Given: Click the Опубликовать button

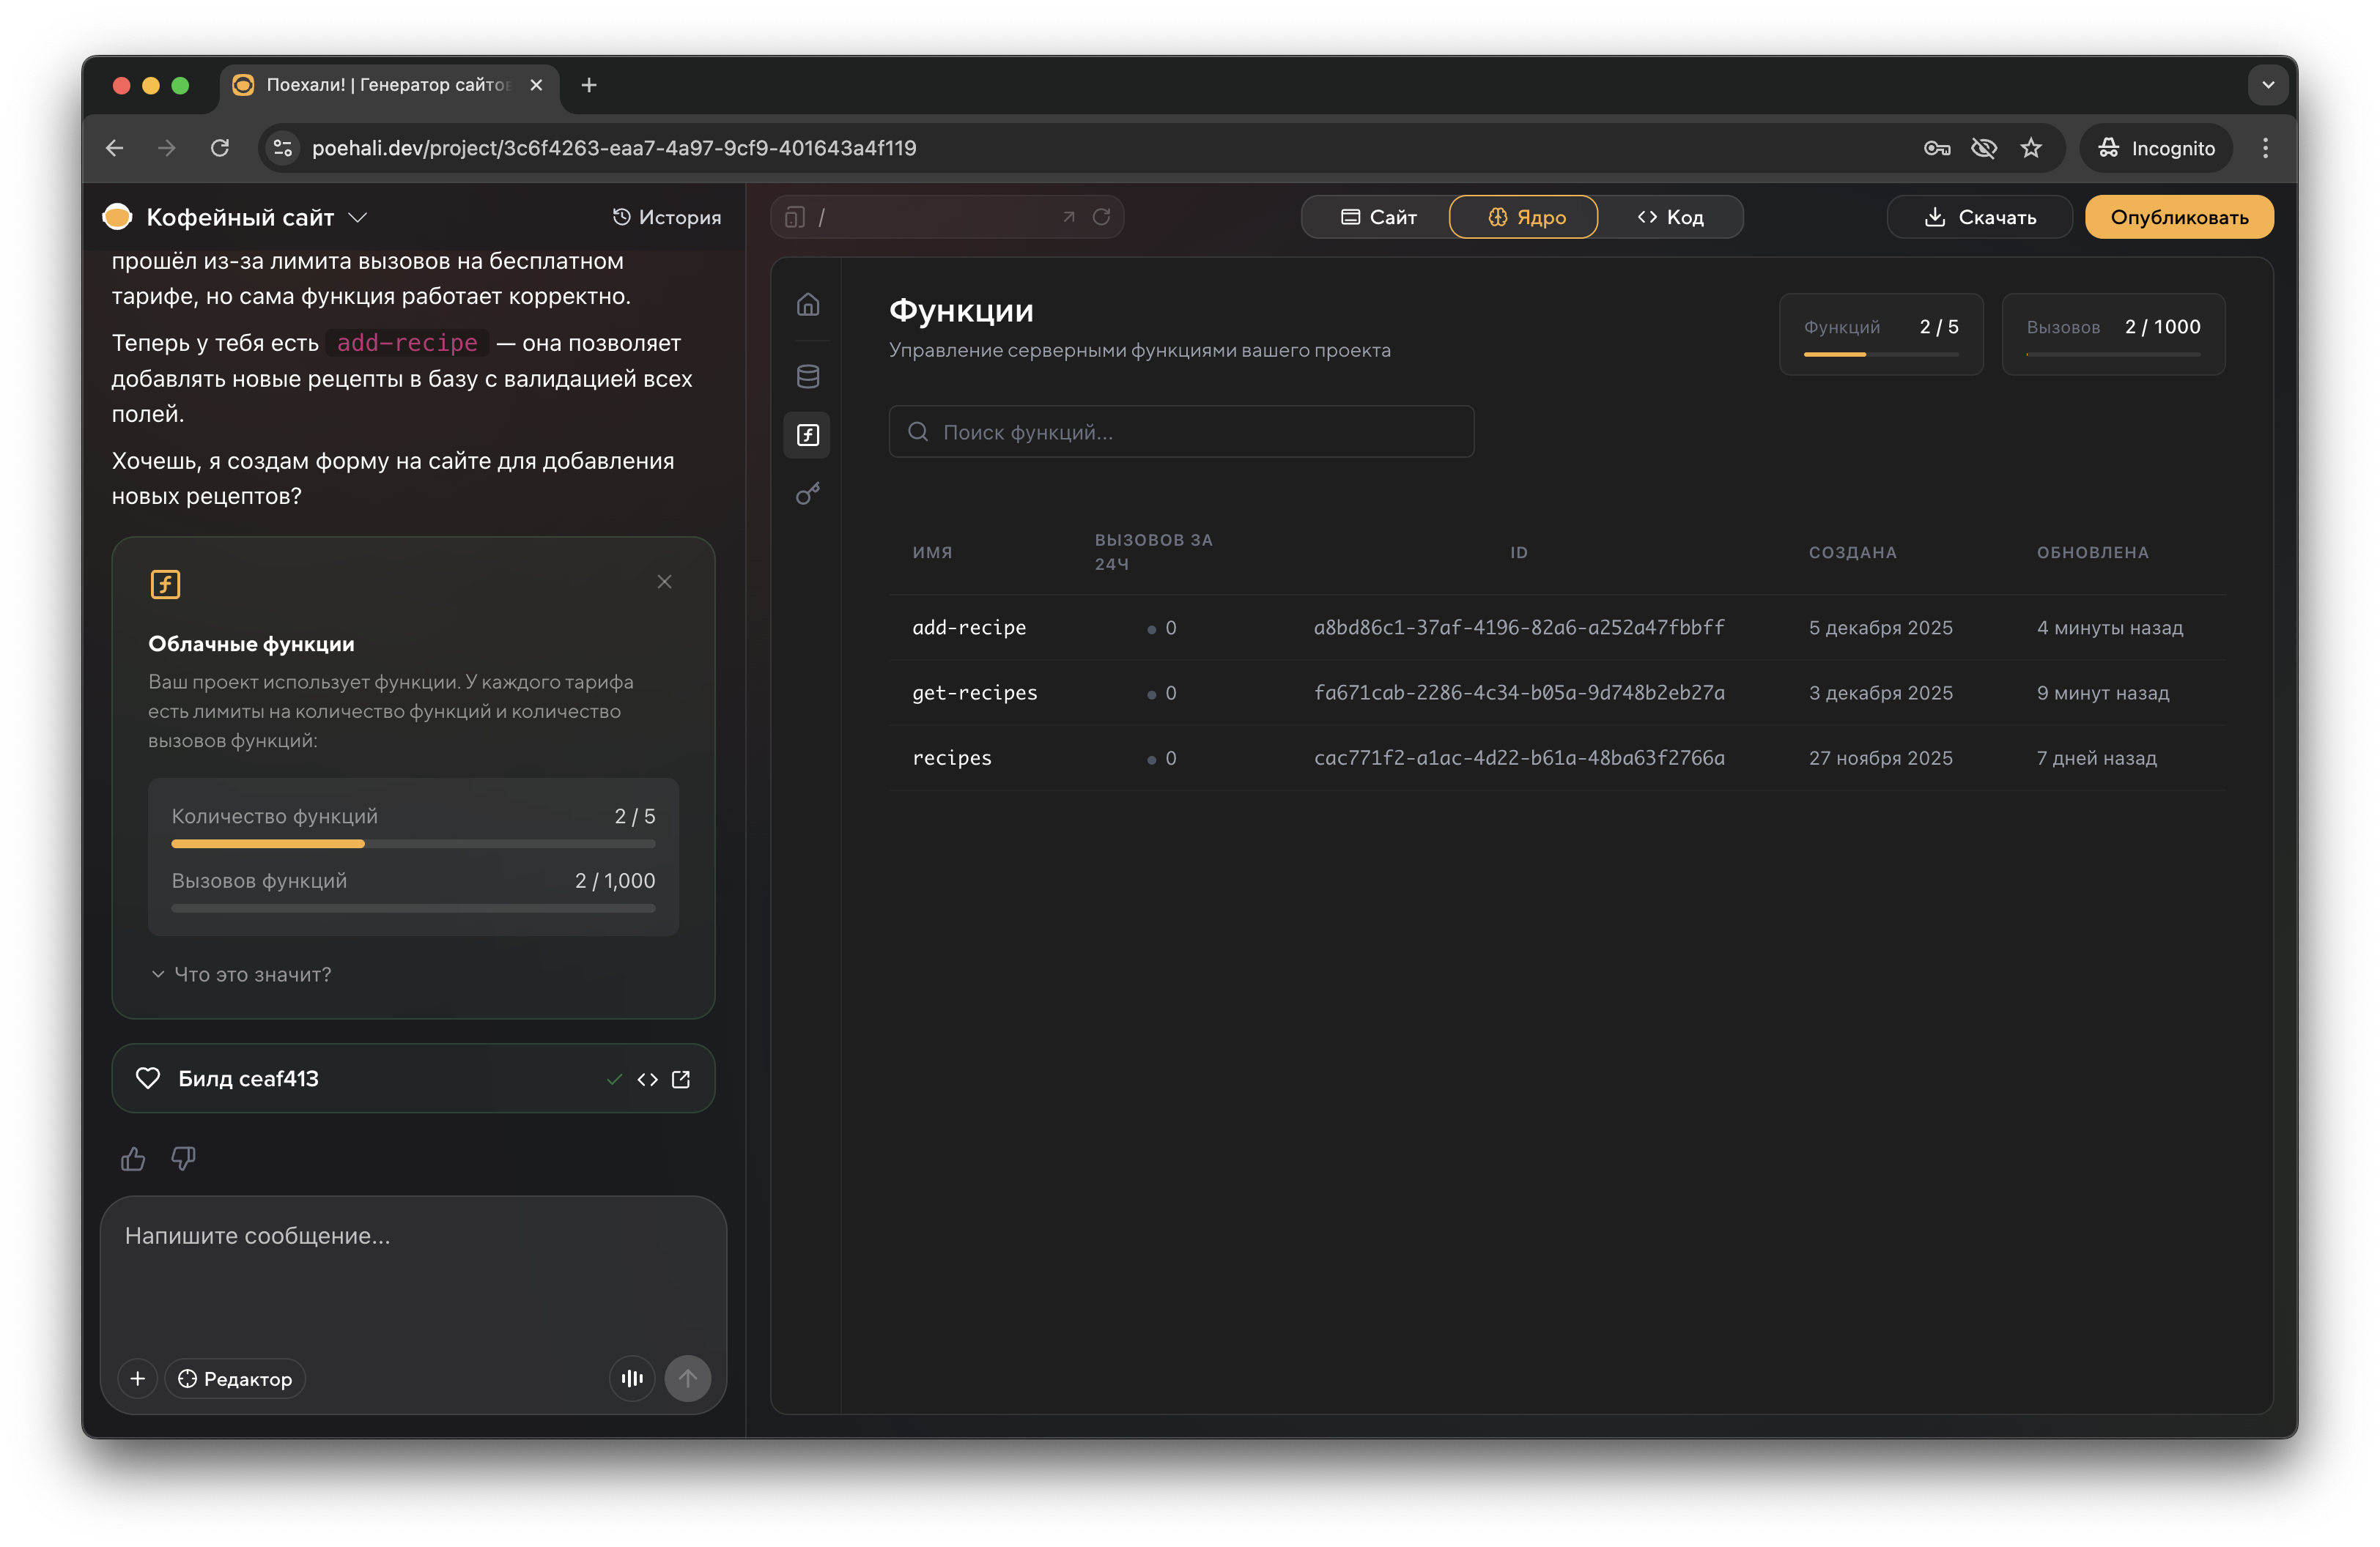Looking at the screenshot, I should 2178,217.
